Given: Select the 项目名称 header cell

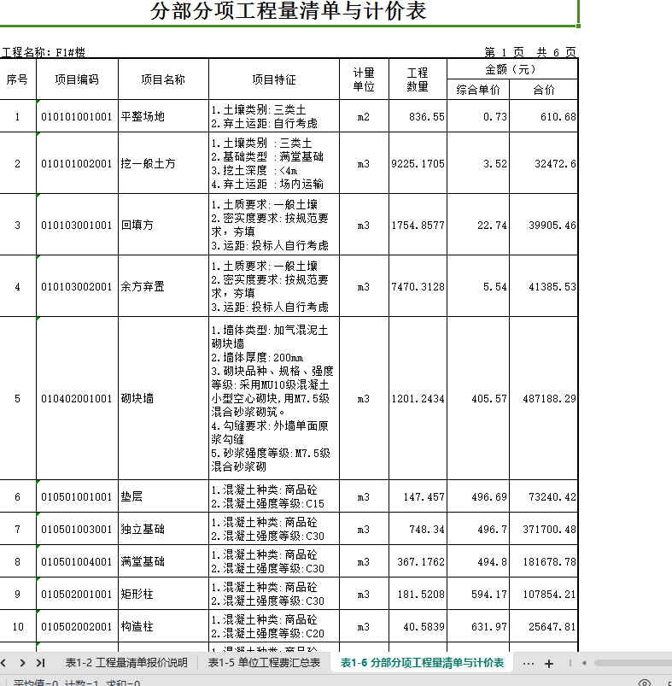Looking at the screenshot, I should 164,79.
